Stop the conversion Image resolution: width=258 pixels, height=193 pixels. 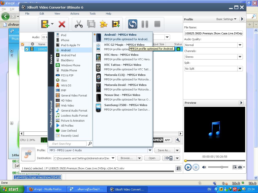[157, 24]
